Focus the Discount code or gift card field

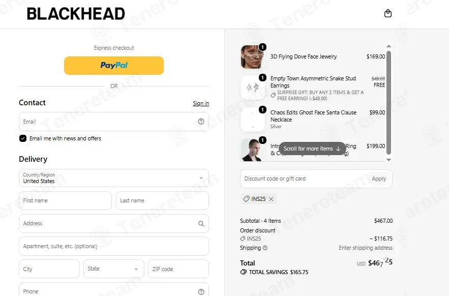tap(304, 179)
